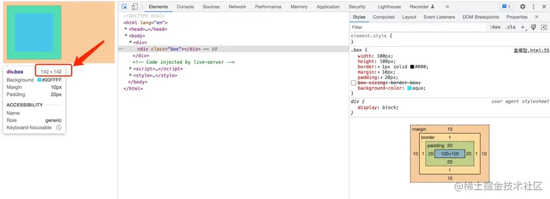Toggle the :hov element state button
Screen dimensions: 550x199
click(x=495, y=27)
